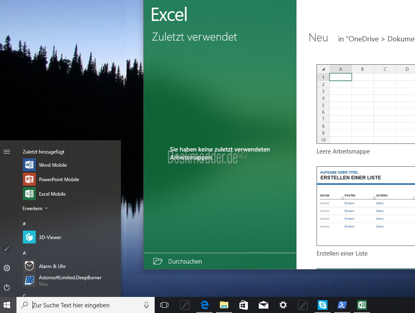
Task: Click the "Zuletzt verwendet" heading in Excel
Action: point(194,37)
